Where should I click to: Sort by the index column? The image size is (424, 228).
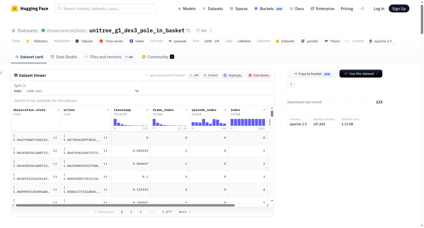click(x=264, y=110)
